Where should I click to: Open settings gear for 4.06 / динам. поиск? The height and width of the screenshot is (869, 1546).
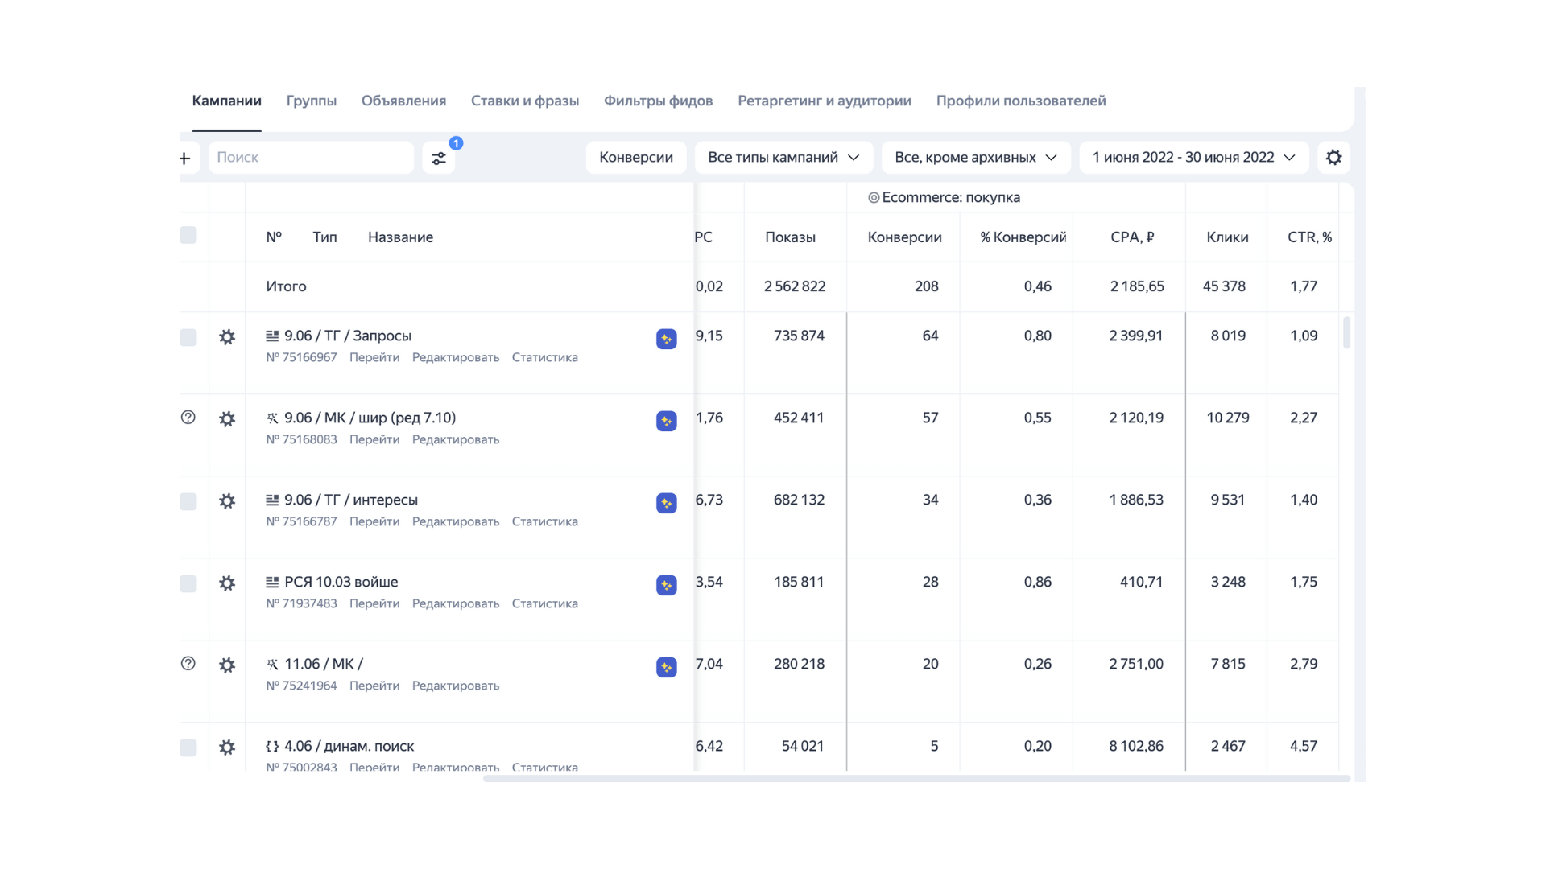coord(228,747)
